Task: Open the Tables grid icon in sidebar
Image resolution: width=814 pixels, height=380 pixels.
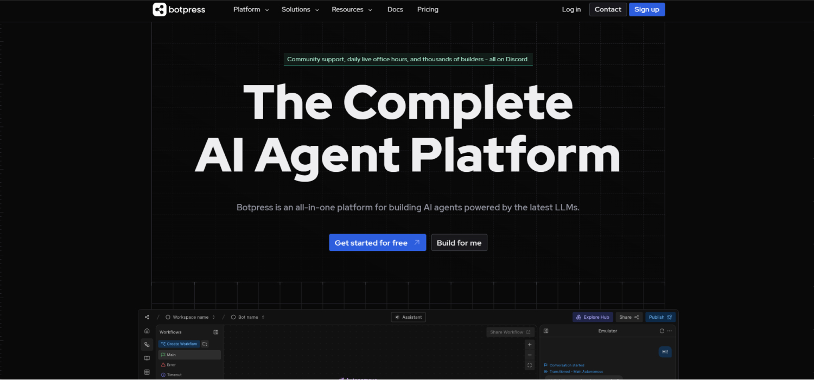Action: [147, 372]
